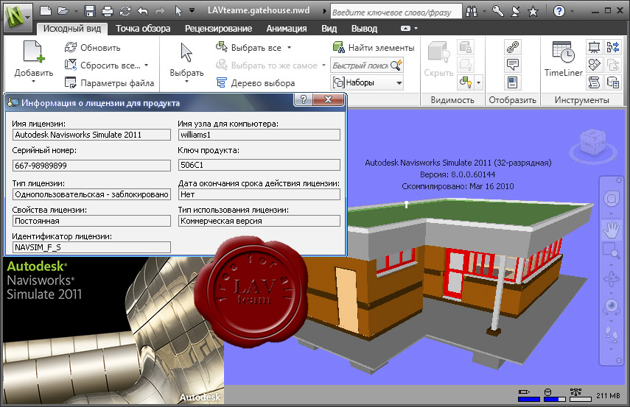630x407 pixels.
Task: Open the Наборы sets combo box
Action: click(367, 82)
